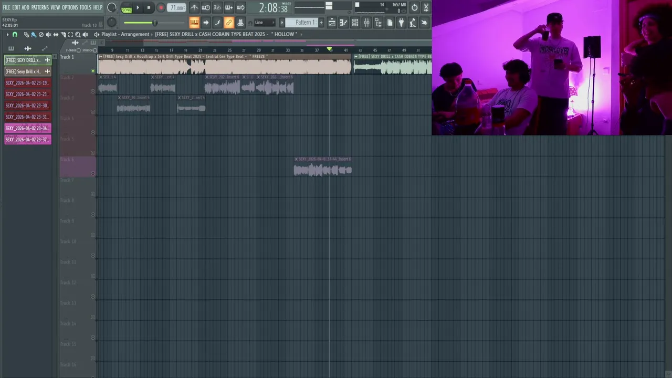Toggle blend recording overdub icon
Image resolution: width=672 pixels, height=378 pixels.
[x=228, y=7]
